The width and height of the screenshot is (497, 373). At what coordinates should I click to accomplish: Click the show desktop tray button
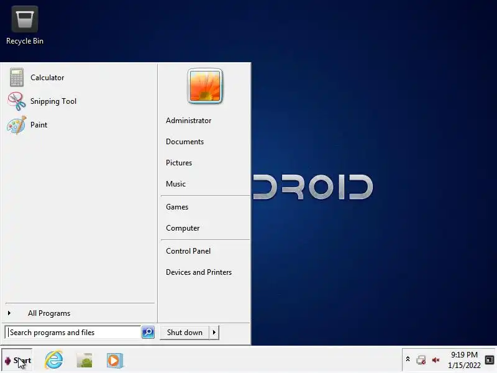pyautogui.click(x=490, y=360)
